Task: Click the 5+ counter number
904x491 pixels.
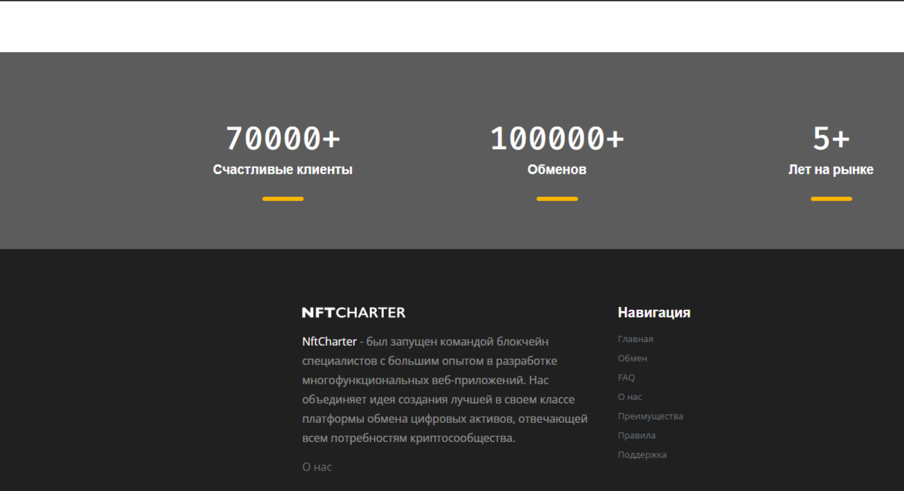Action: 831,138
